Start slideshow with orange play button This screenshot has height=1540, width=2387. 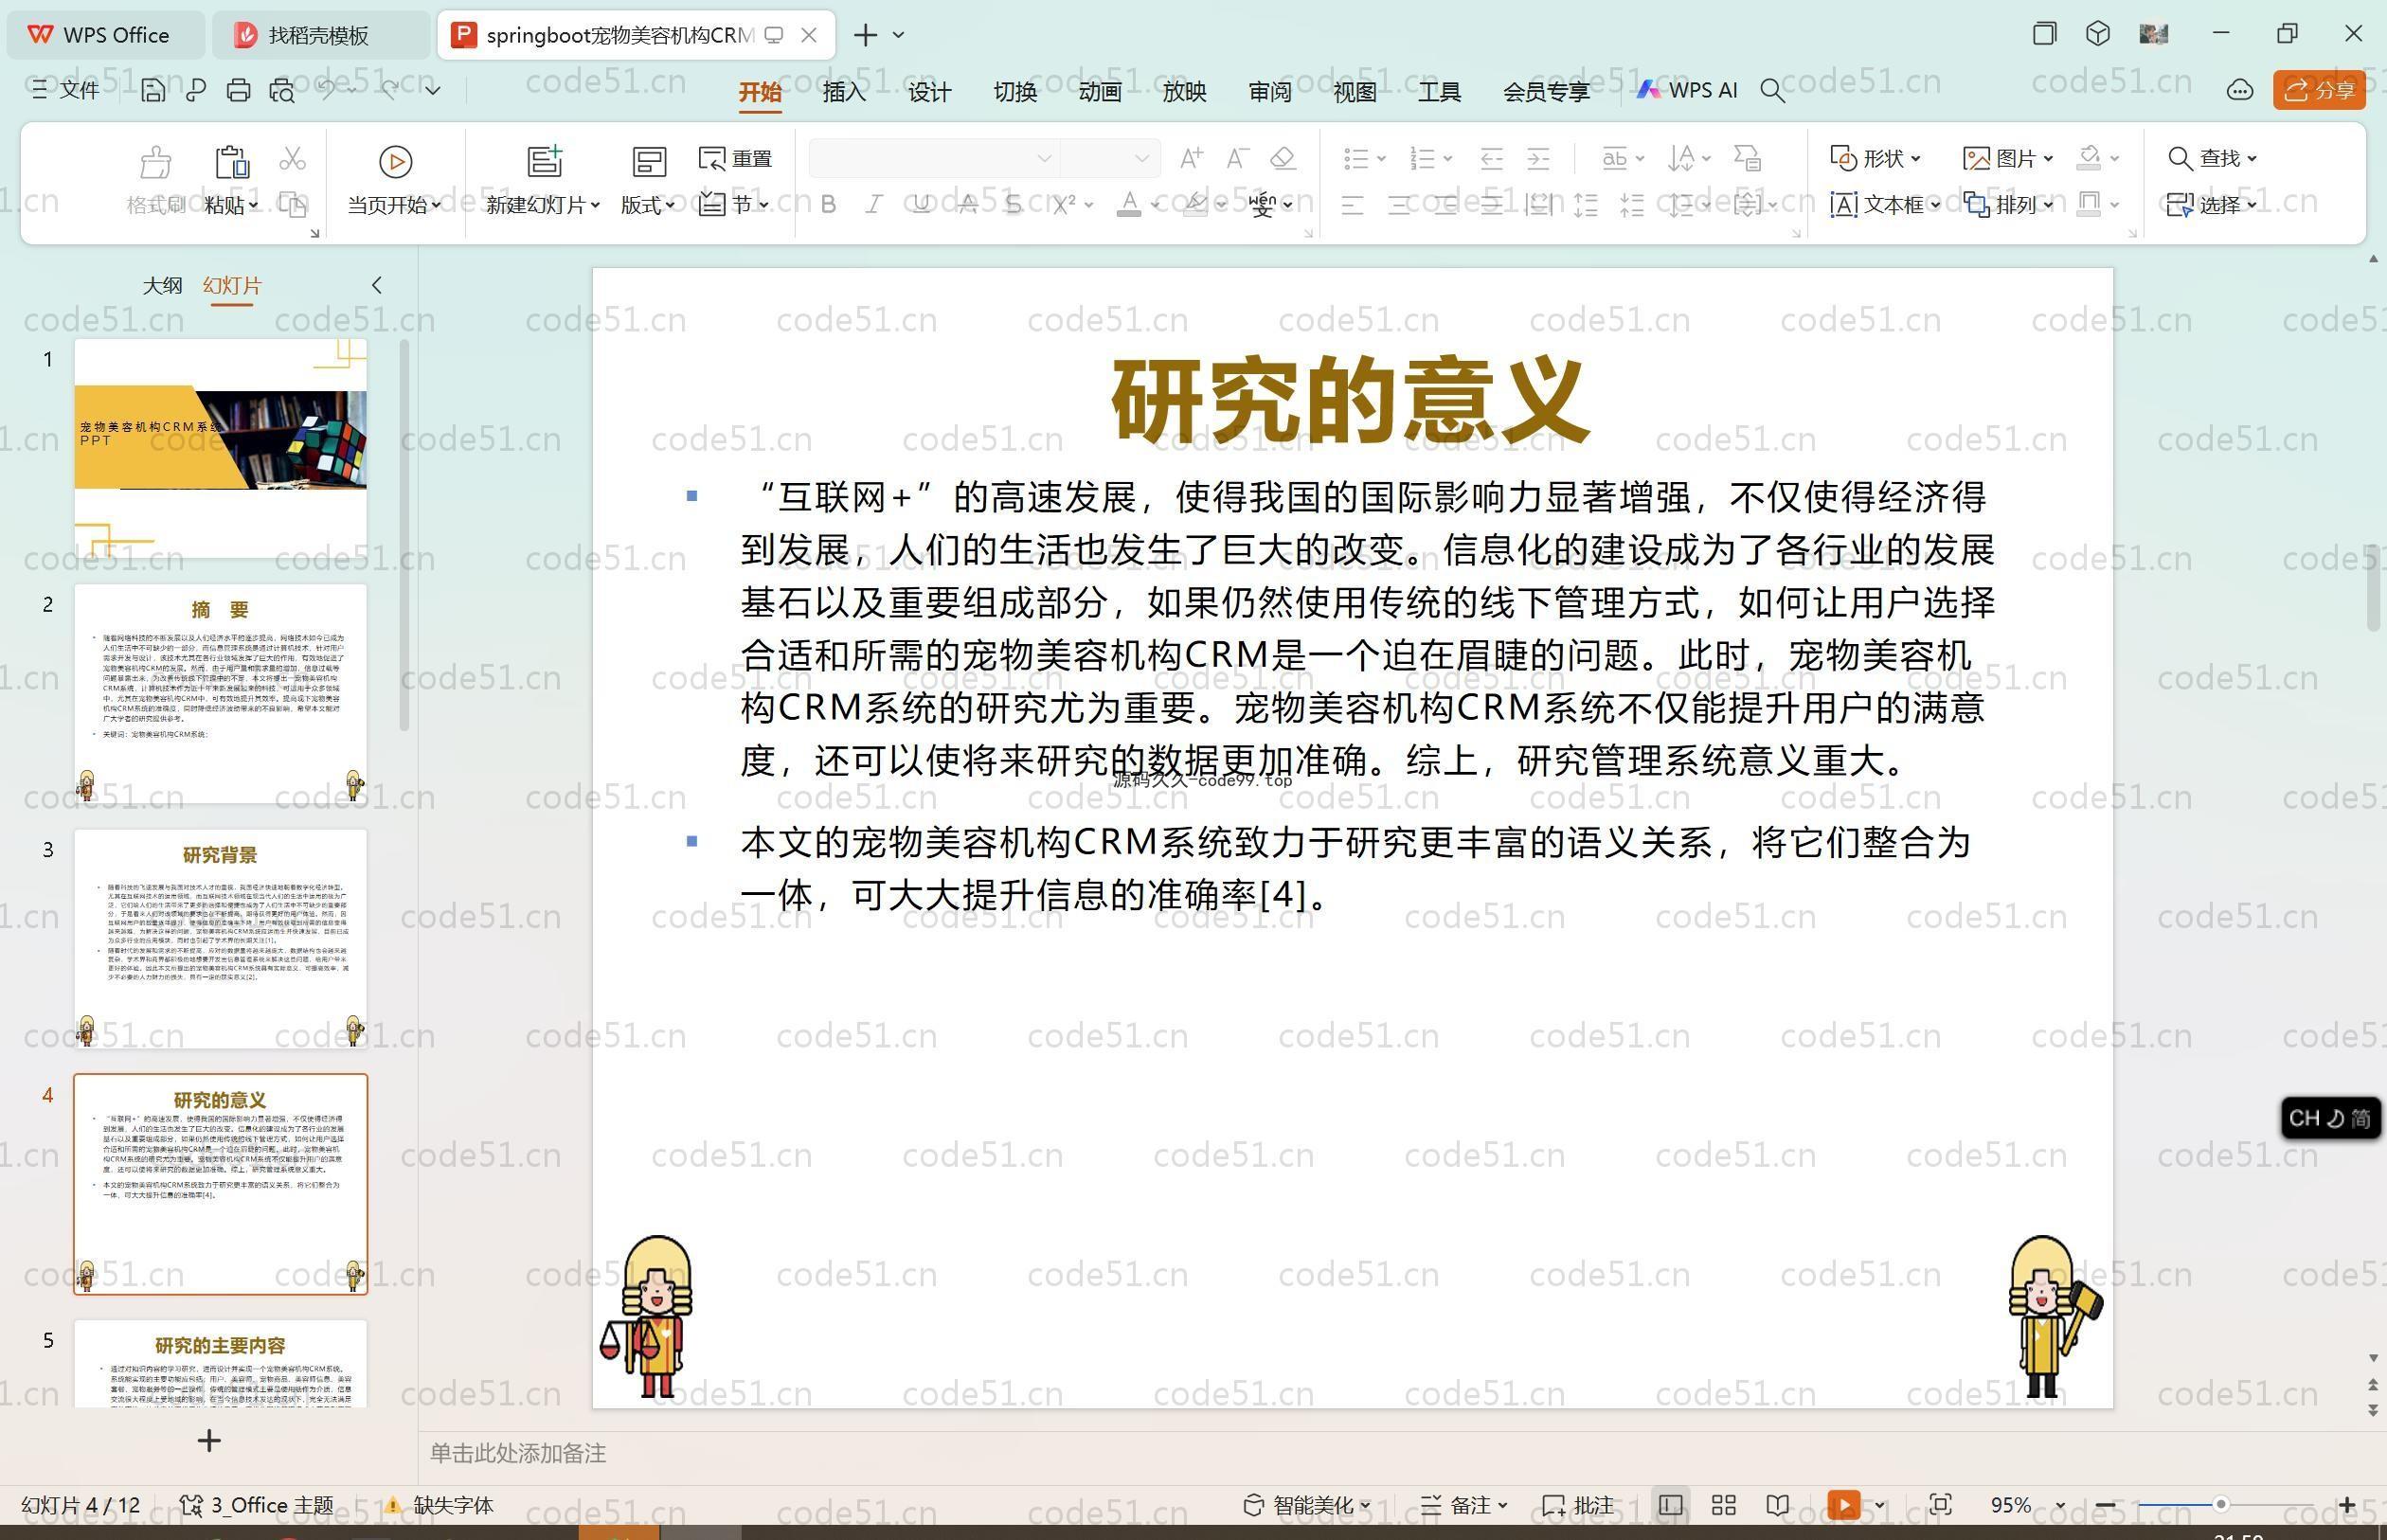1843,1505
